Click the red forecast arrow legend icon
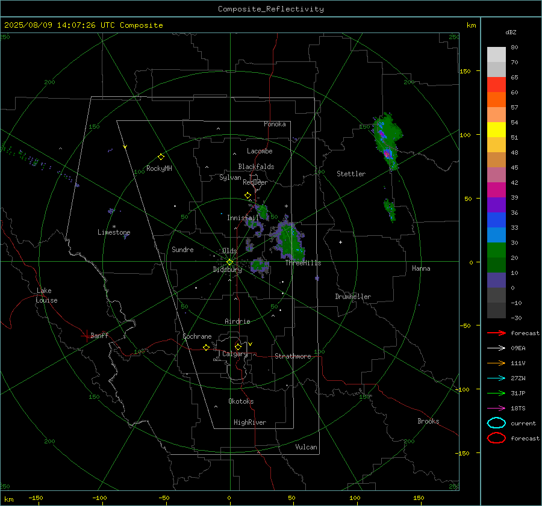This screenshot has height=506, width=542. pos(496,333)
